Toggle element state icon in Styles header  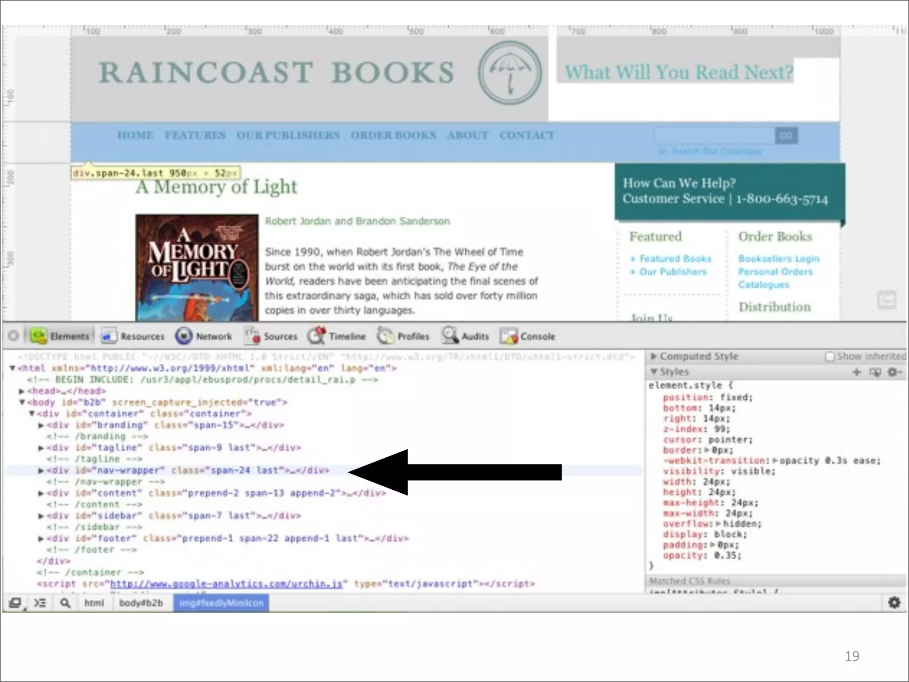(x=875, y=372)
